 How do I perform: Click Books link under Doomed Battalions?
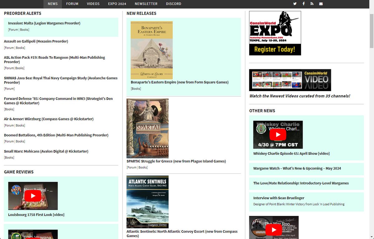coord(20,141)
